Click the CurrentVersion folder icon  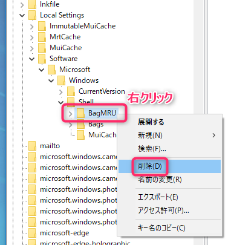(x=71, y=91)
